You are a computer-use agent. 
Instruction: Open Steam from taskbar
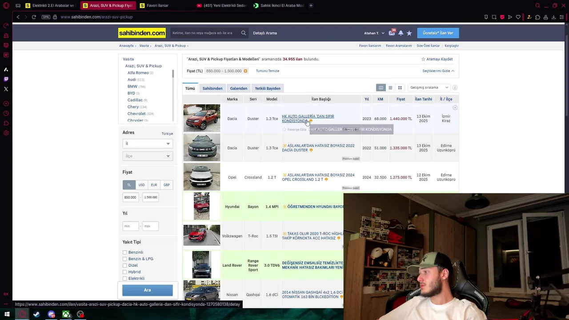coord(36,314)
